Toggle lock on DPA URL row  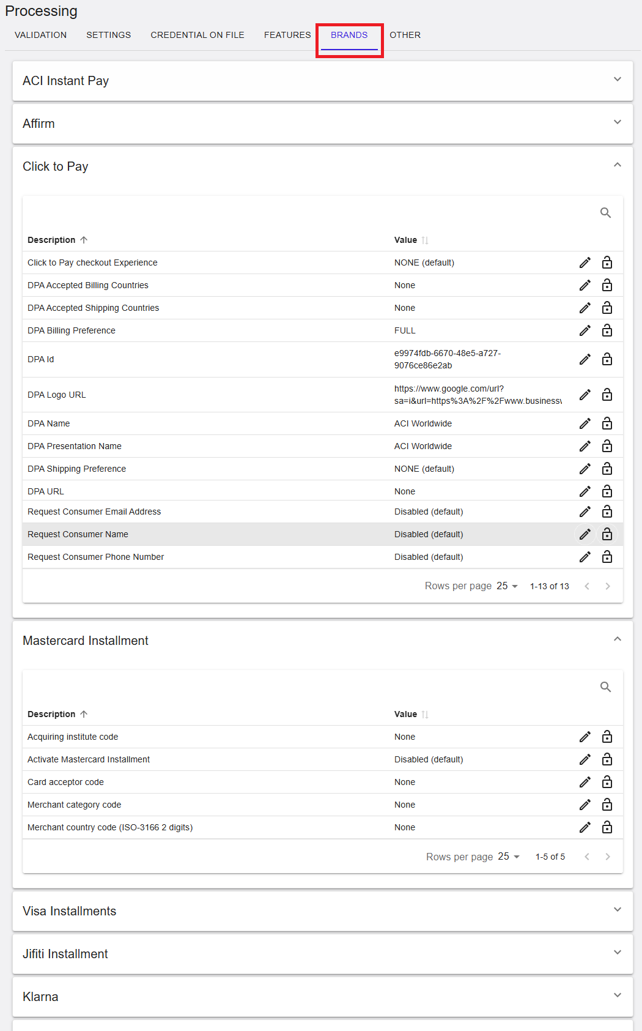pos(607,491)
